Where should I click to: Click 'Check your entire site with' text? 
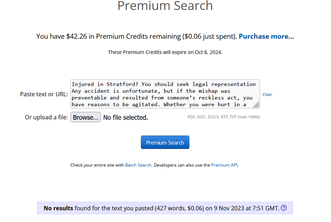[97, 165]
